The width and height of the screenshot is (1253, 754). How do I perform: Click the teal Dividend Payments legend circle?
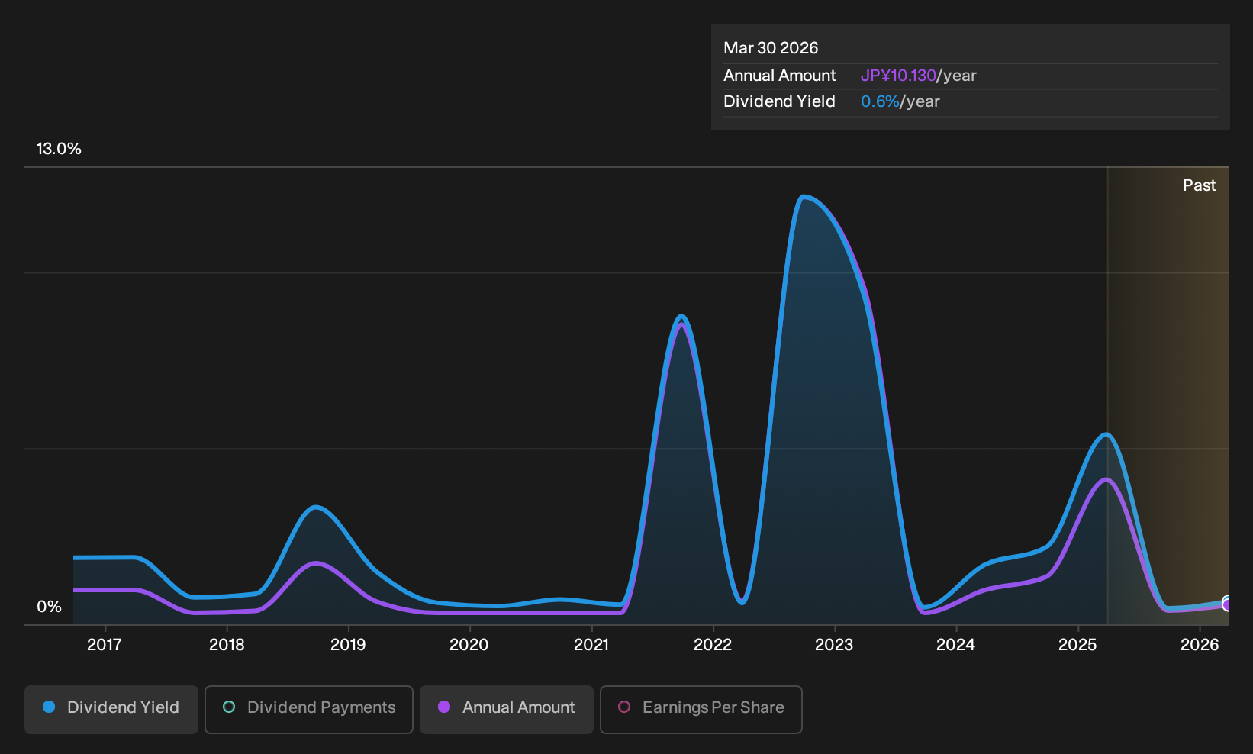pos(229,707)
